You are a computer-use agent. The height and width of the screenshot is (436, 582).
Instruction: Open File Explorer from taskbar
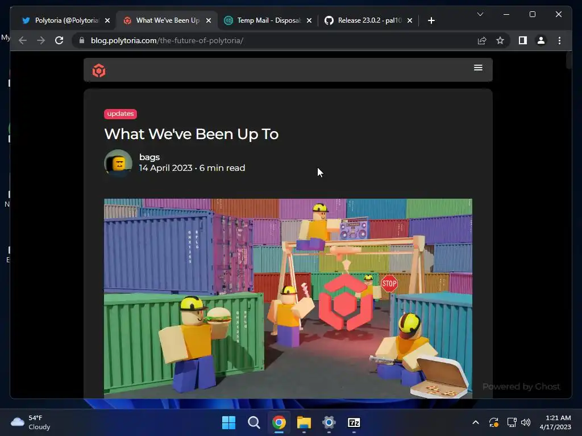point(304,422)
